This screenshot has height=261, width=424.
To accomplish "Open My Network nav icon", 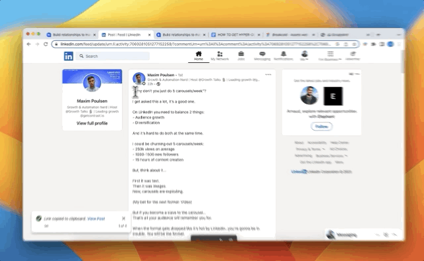I will coord(219,56).
